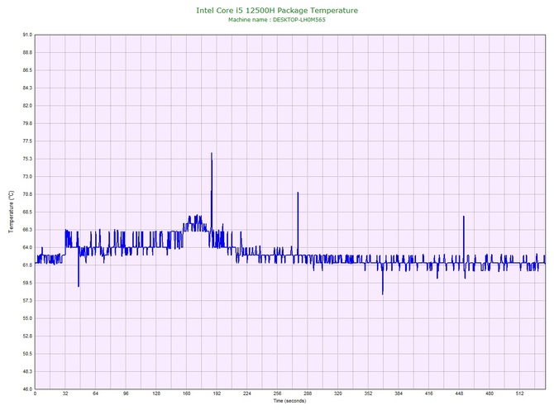Click the 480 time axis label
Screen dimensions: 554x415
(x=490, y=394)
